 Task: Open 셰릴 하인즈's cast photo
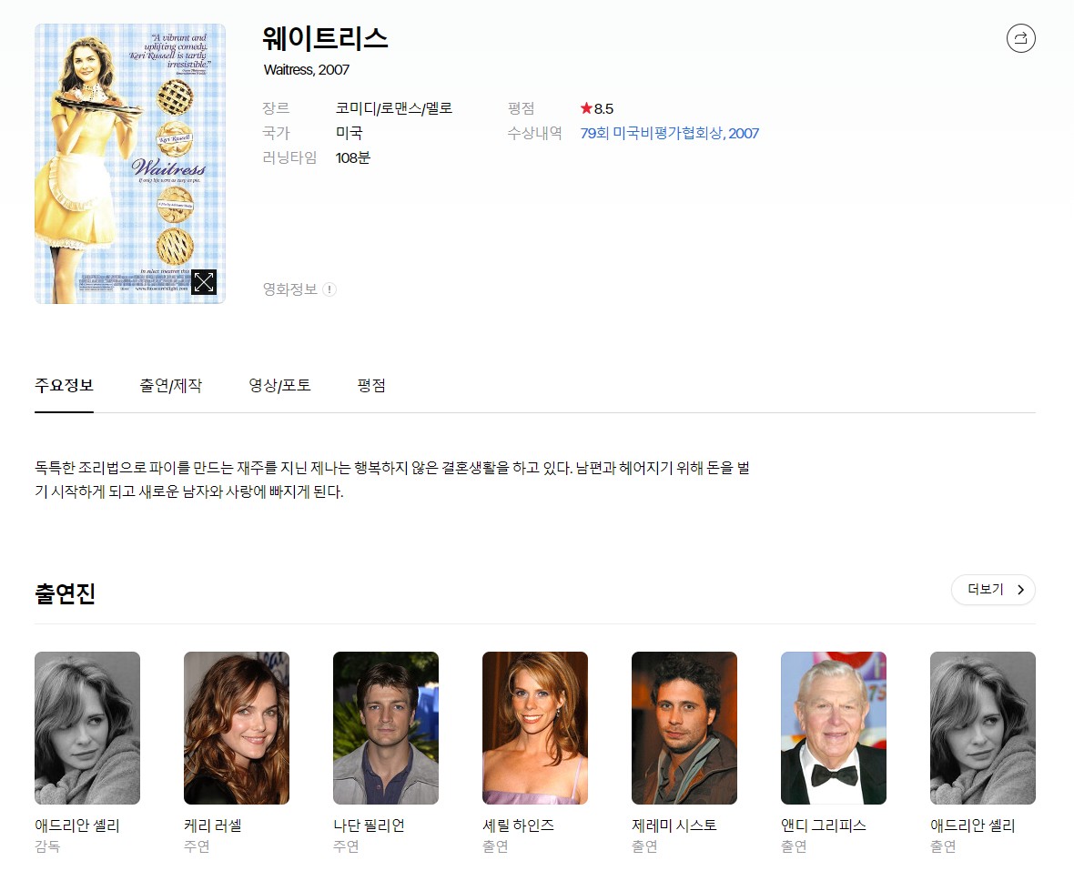tap(535, 727)
